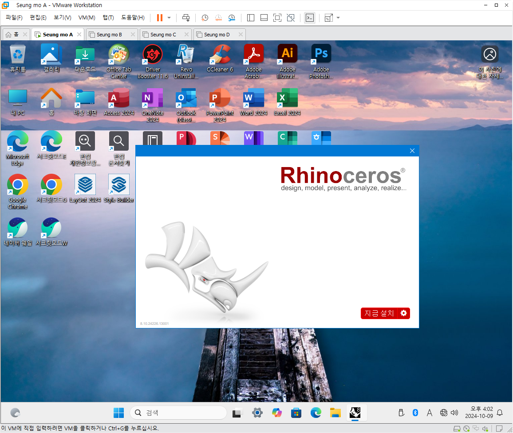Select the Microsoft Edge desktop icon
This screenshot has width=513, height=433.
coord(18,148)
